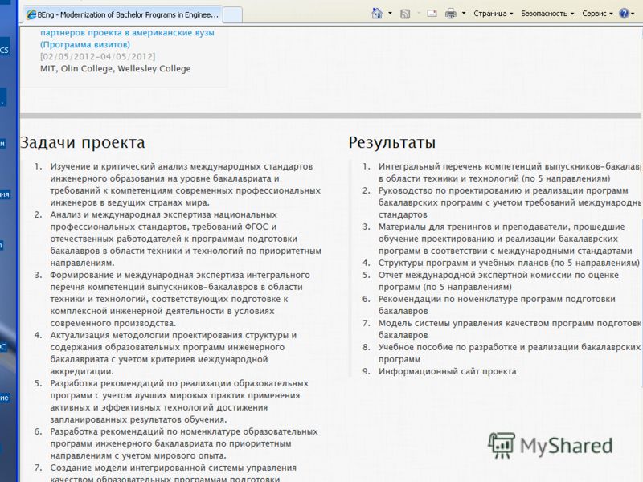Viewport: 643px width, 482px height.
Task: Click the Print icon in the toolbar
Action: pyautogui.click(x=451, y=14)
